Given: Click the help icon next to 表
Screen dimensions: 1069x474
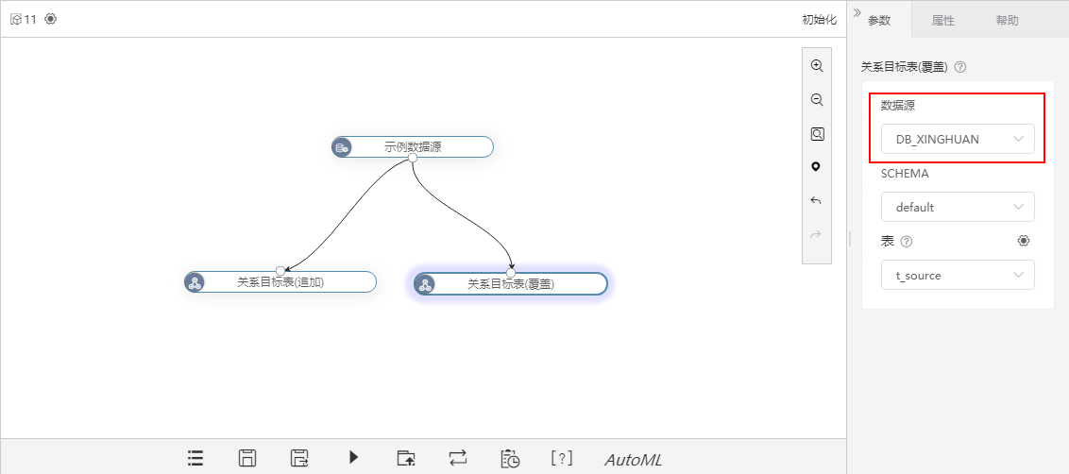Looking at the screenshot, I should point(906,242).
